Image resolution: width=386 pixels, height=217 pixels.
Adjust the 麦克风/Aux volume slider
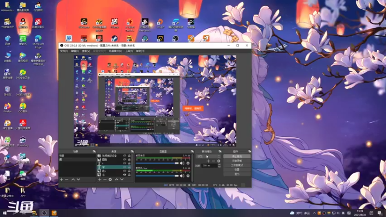coord(157,176)
